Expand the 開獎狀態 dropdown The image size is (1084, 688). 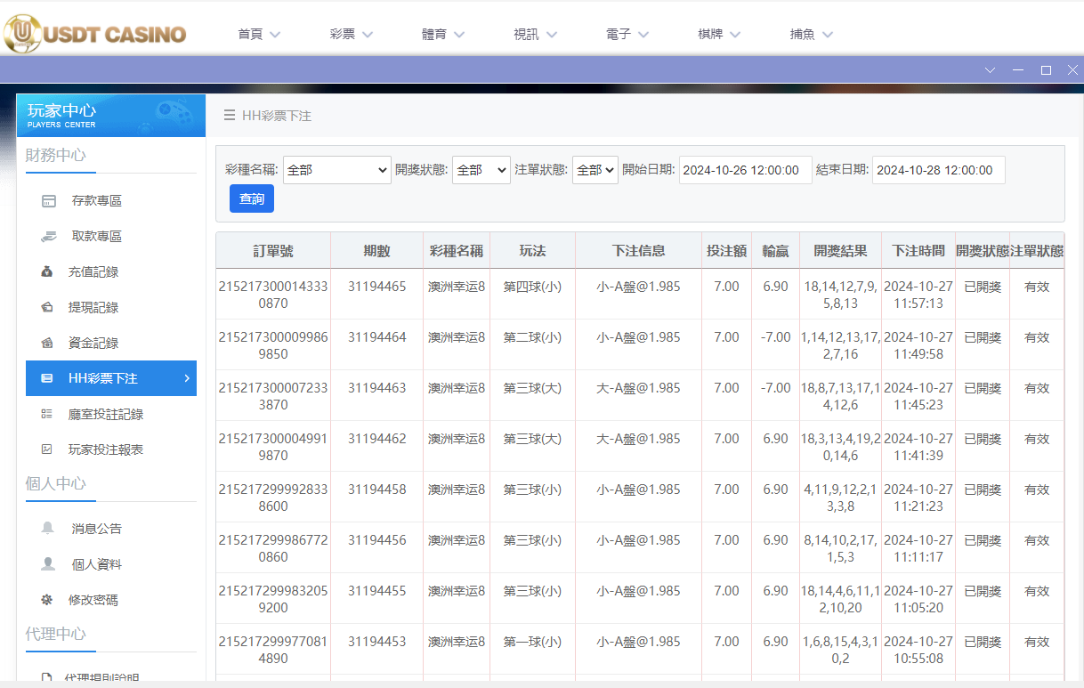pos(481,170)
